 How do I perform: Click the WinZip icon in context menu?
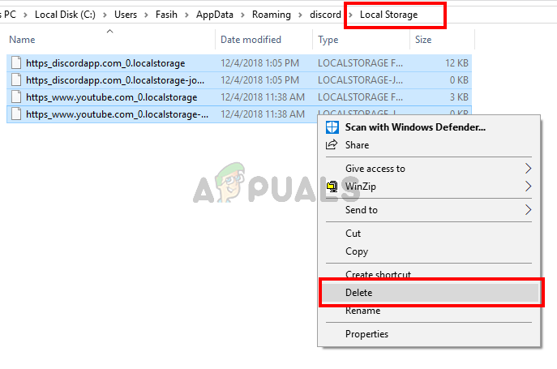click(x=332, y=187)
